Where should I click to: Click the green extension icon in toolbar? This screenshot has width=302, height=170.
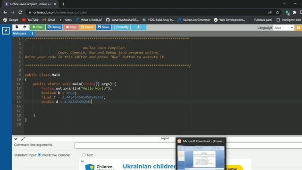287,13
